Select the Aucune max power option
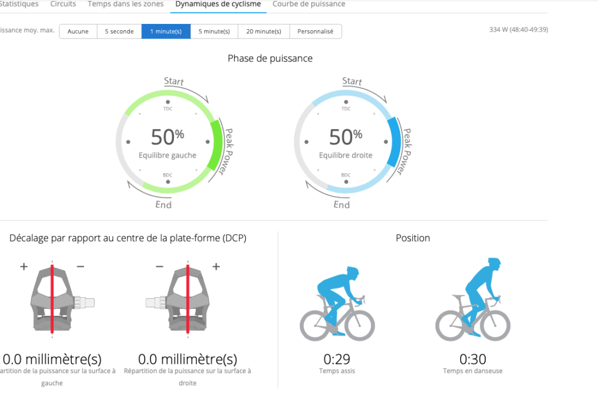This screenshot has width=598, height=404. [x=78, y=32]
